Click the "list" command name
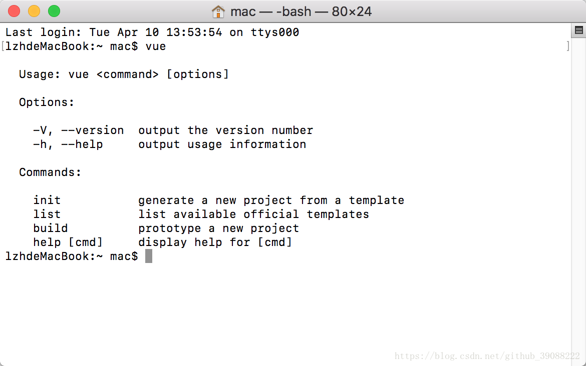The image size is (586, 366). pos(47,214)
